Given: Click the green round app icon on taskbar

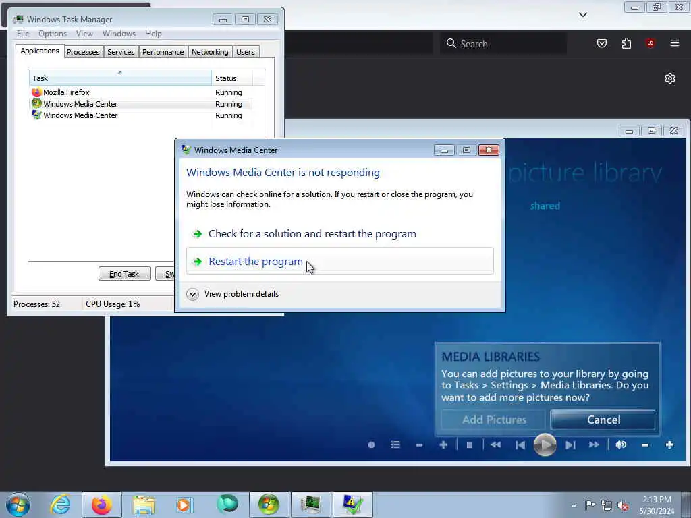Looking at the screenshot, I should click(227, 504).
